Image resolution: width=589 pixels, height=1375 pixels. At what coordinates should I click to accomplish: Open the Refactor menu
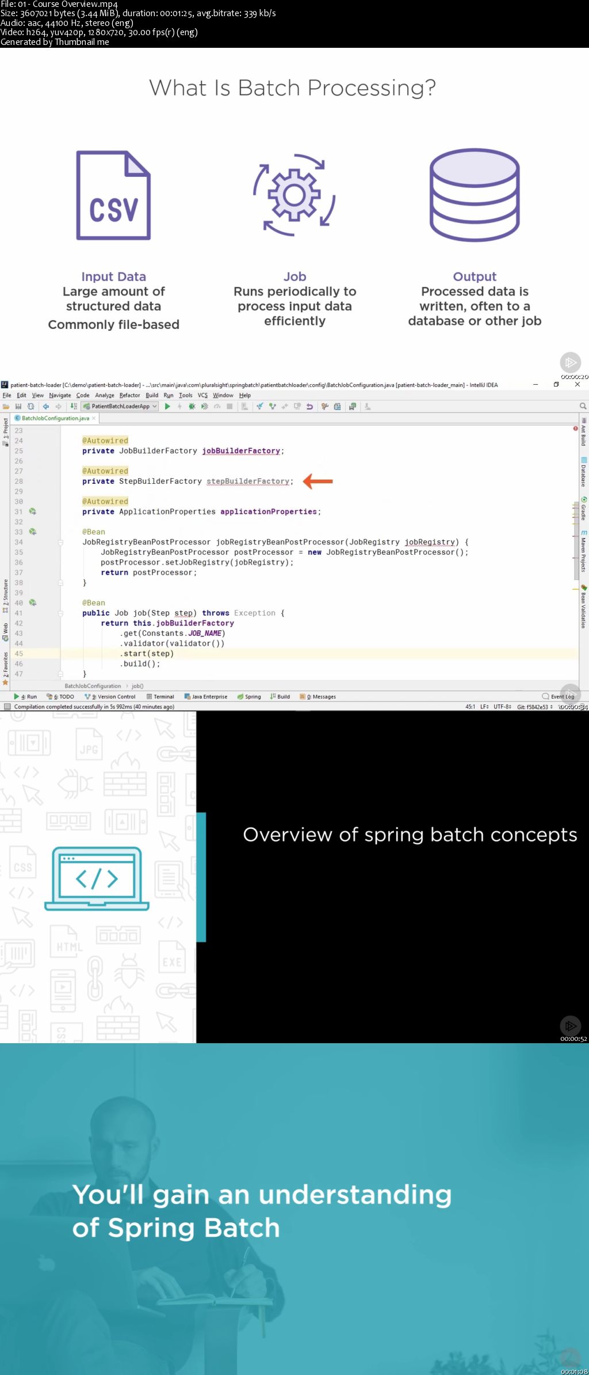point(129,395)
